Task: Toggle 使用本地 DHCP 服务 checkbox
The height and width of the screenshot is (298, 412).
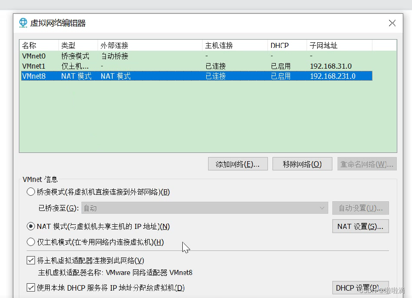Action: [31, 287]
